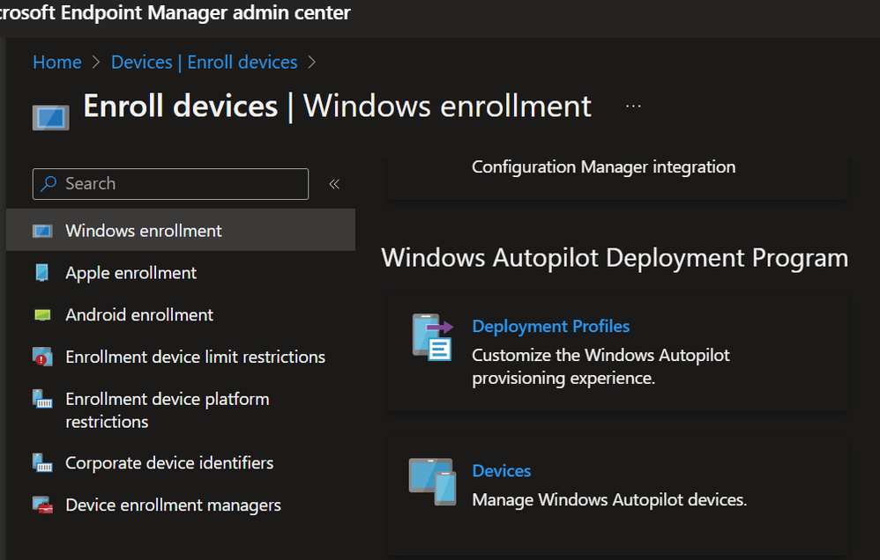Image resolution: width=880 pixels, height=560 pixels.
Task: Focus the sidebar Search field
Action: pos(170,184)
